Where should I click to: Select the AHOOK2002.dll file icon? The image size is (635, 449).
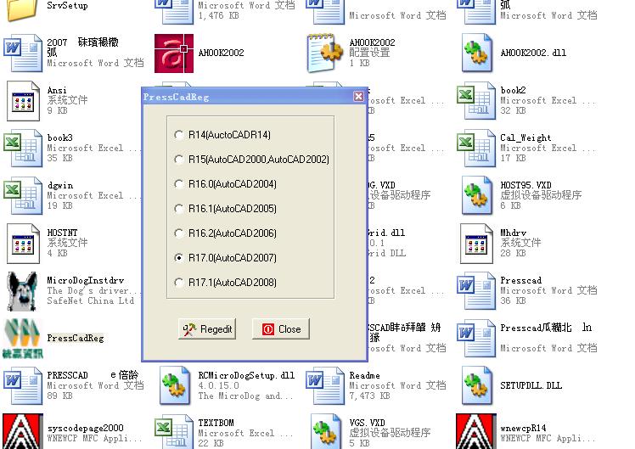tap(476, 53)
